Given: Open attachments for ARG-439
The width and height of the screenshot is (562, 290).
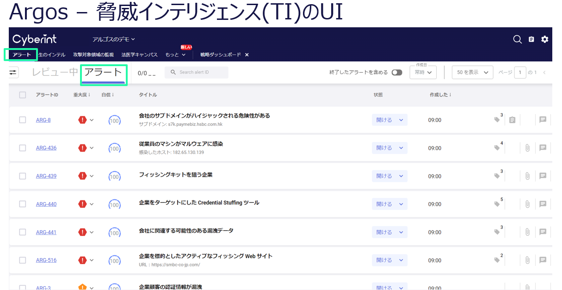Looking at the screenshot, I should [527, 176].
